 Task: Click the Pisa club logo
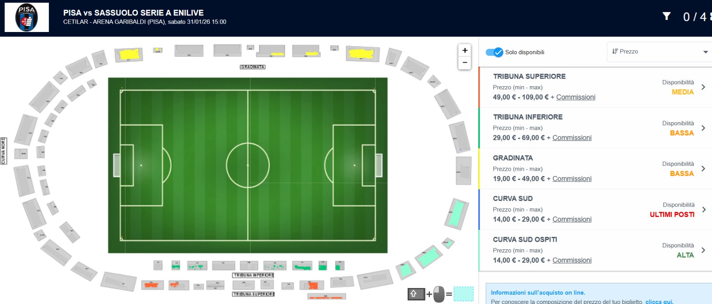pyautogui.click(x=27, y=18)
